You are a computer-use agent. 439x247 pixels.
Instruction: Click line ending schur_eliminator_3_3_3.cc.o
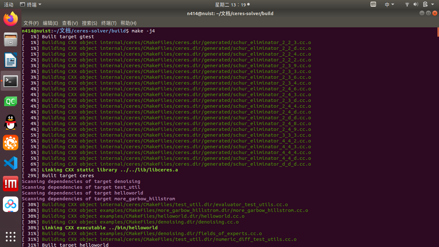[166, 135]
